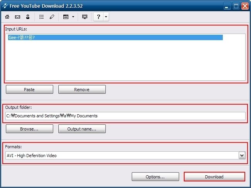This screenshot has width=251, height=188.
Task: Expand the window layout dropdown arrow
Action: tap(73, 17)
